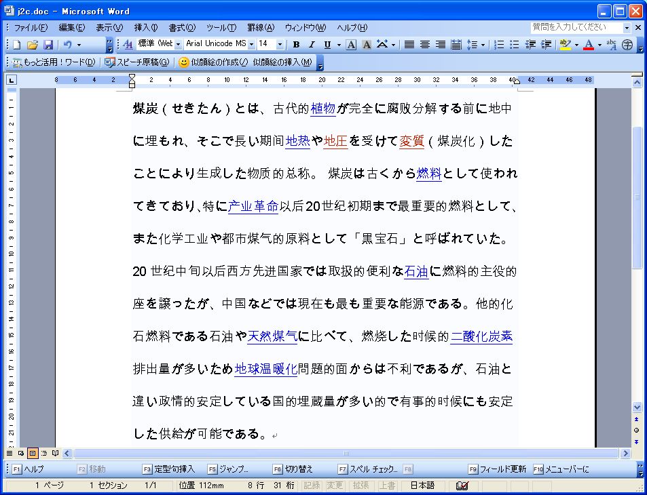Apply character border to text
Image resolution: width=647 pixels, height=495 pixels.
[351, 45]
